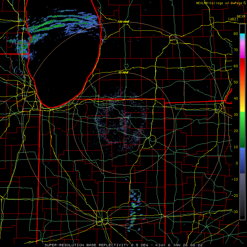The height and width of the screenshot is (247, 247).
Task: Click the green segment of the color bar
Action: (x=242, y=130)
